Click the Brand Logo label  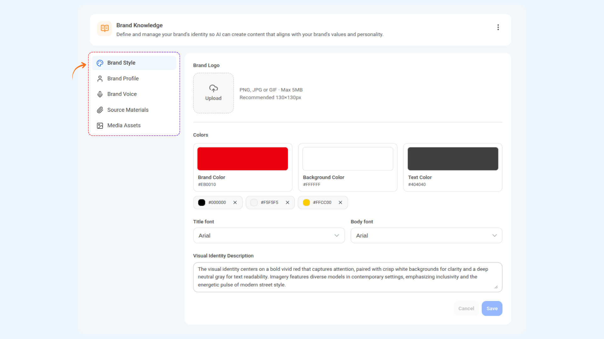click(x=206, y=65)
